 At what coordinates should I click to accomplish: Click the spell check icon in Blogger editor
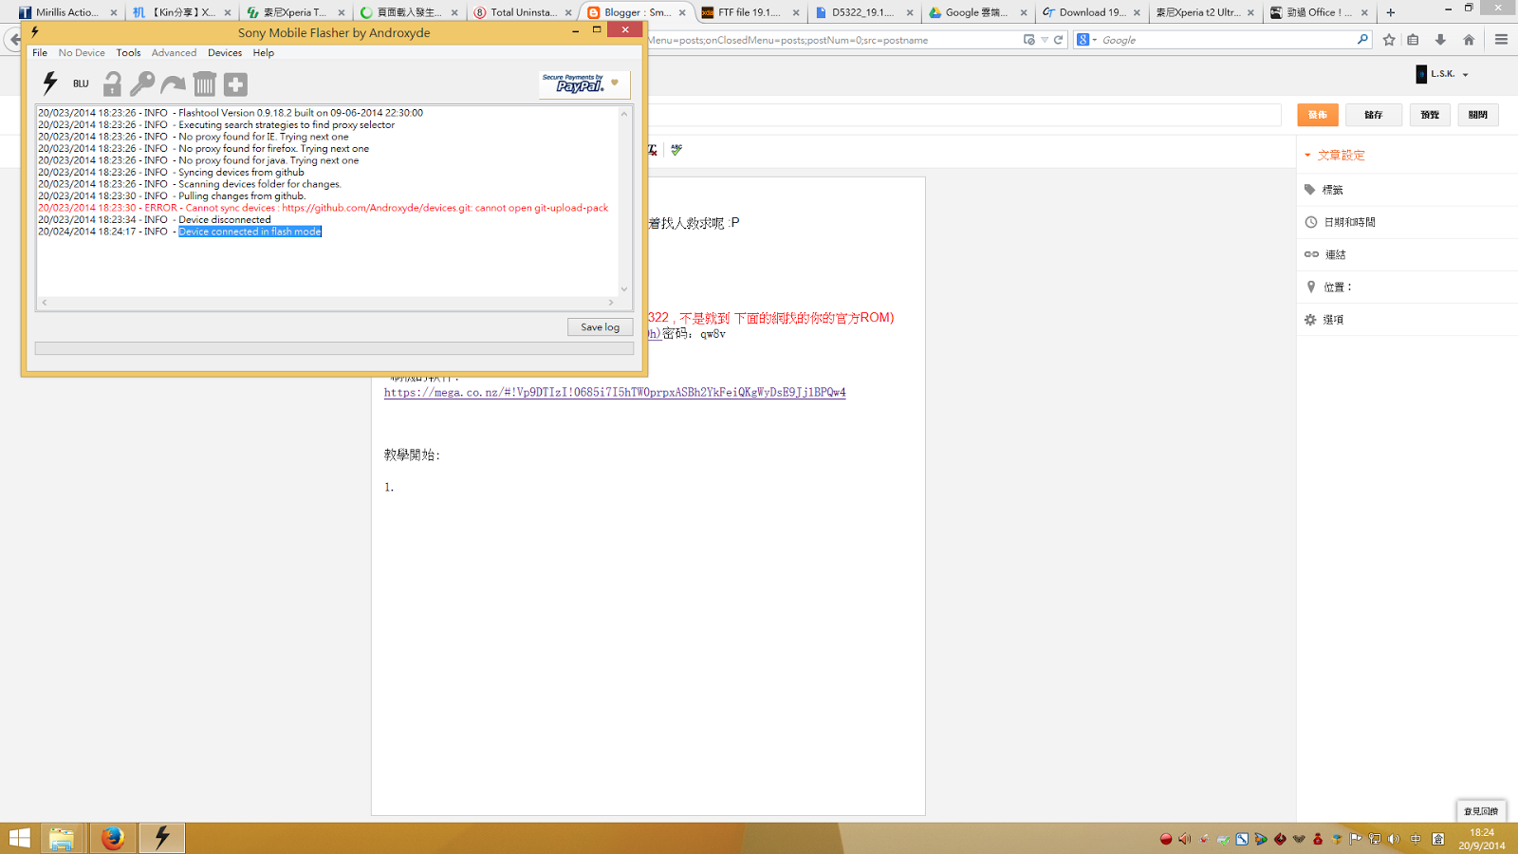(676, 150)
